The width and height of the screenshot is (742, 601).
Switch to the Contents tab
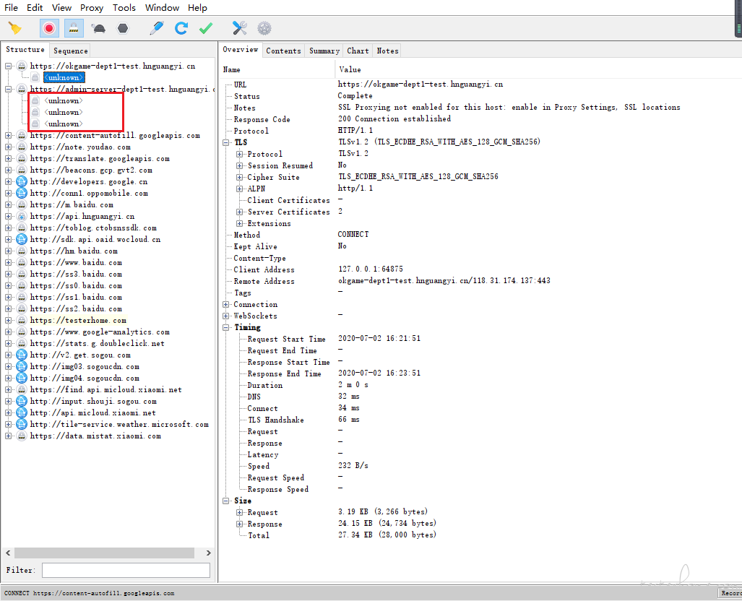[x=283, y=51]
